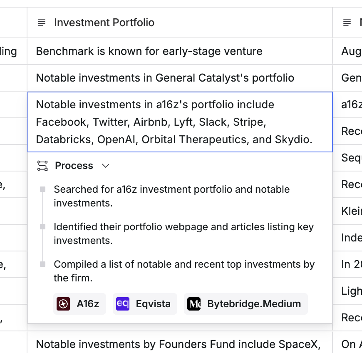Click the A16z source logo icon
This screenshot has width=362, height=353.
(63, 304)
